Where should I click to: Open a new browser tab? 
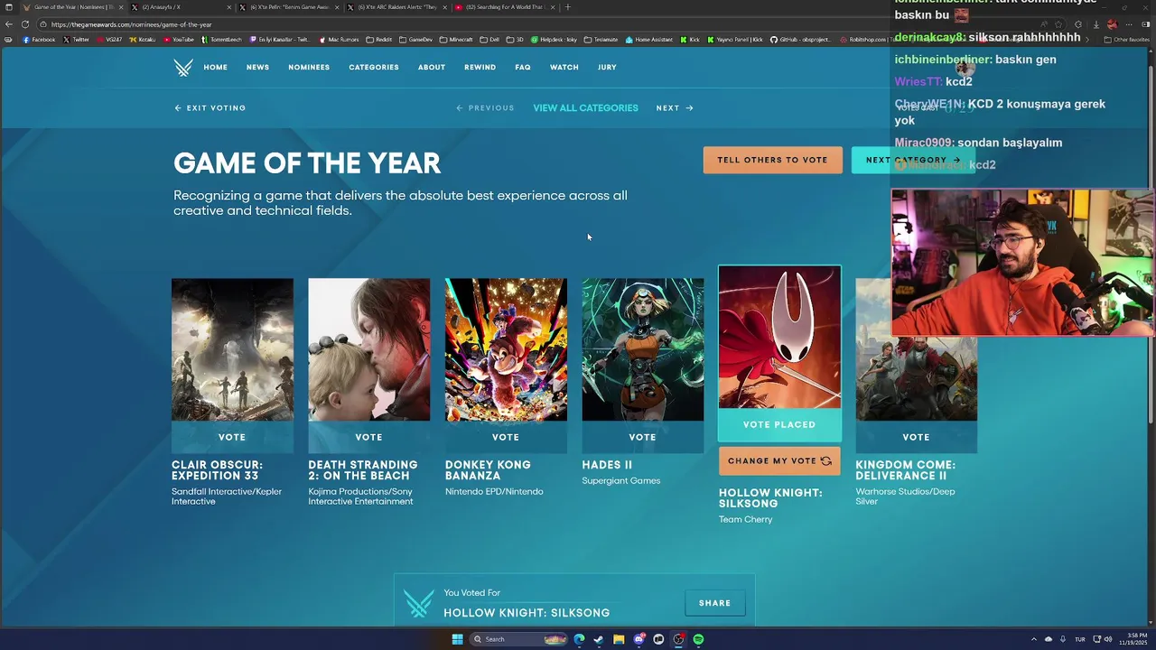click(567, 7)
